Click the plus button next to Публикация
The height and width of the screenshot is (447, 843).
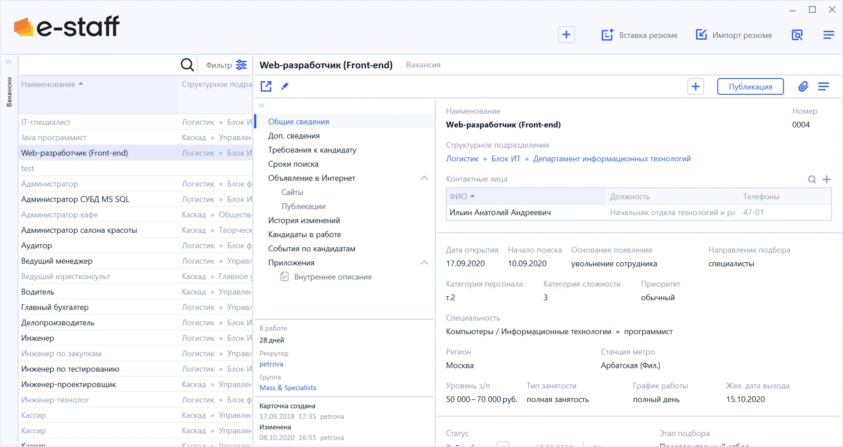click(696, 86)
